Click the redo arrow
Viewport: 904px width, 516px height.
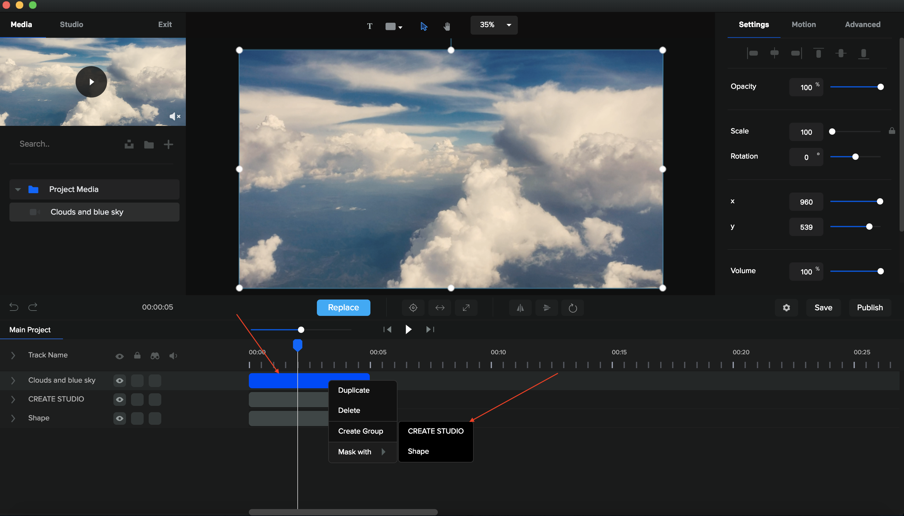coord(33,307)
